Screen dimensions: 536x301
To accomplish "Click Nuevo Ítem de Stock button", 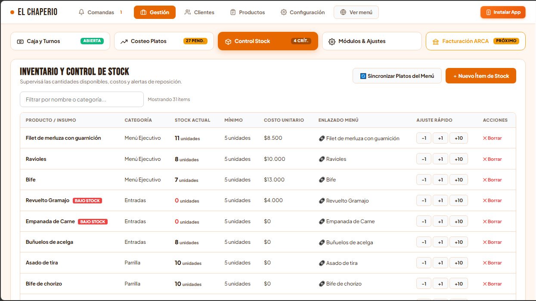I will [x=481, y=76].
